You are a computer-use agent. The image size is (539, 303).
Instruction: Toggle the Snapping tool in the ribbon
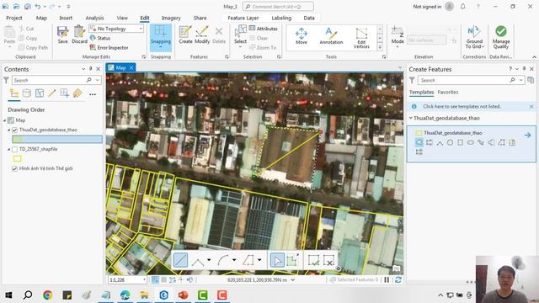coord(161,37)
